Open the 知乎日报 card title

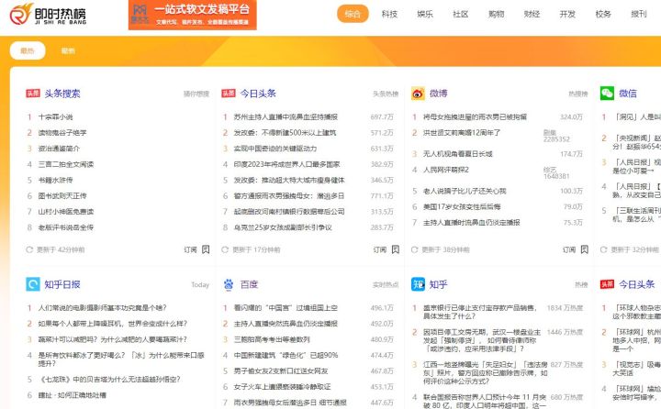pos(62,285)
